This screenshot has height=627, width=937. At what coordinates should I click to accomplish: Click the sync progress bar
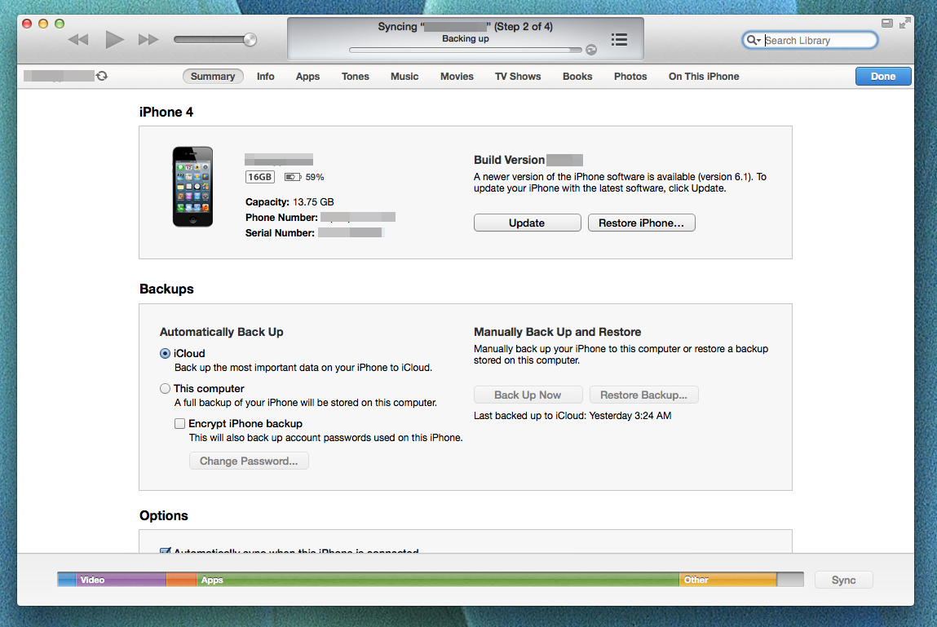[x=465, y=51]
